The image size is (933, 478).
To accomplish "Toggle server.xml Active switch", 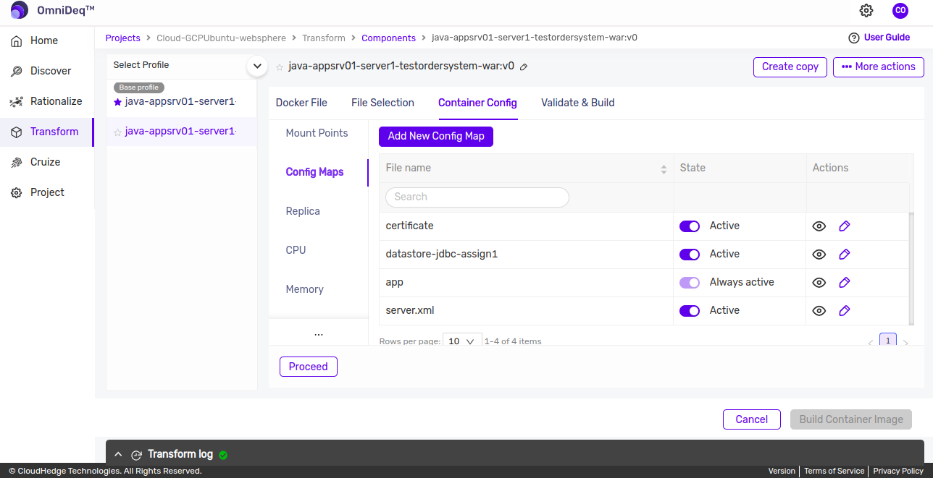I will click(690, 311).
